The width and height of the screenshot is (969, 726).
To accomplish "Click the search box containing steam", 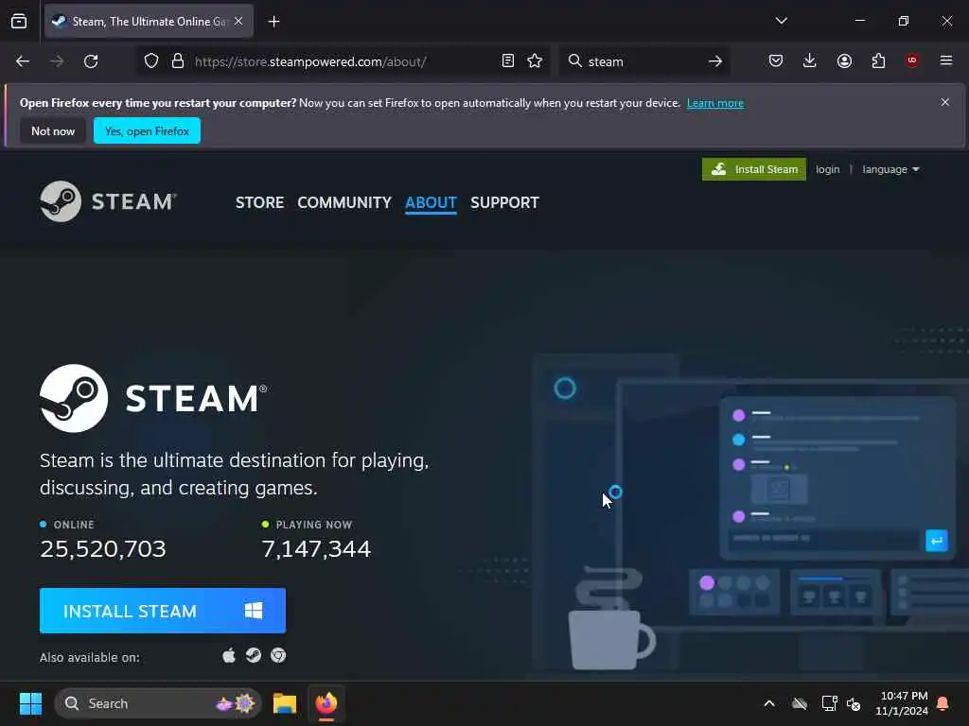I will (643, 61).
